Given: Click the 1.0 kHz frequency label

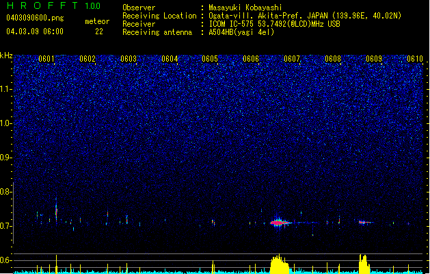Looking at the screenshot, I should (6, 123).
